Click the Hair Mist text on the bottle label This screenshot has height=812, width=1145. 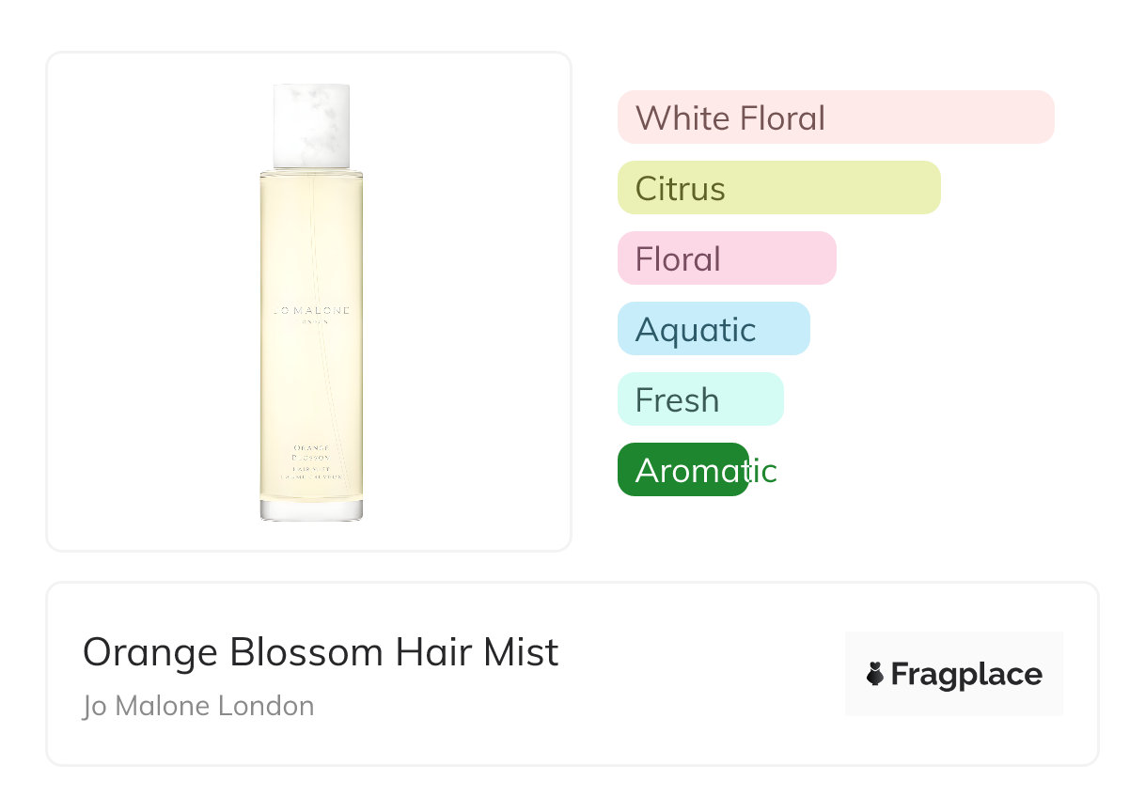pyautogui.click(x=311, y=467)
